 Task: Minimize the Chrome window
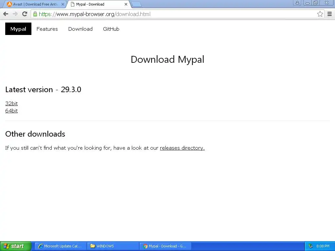pyautogui.click(x=308, y=3)
